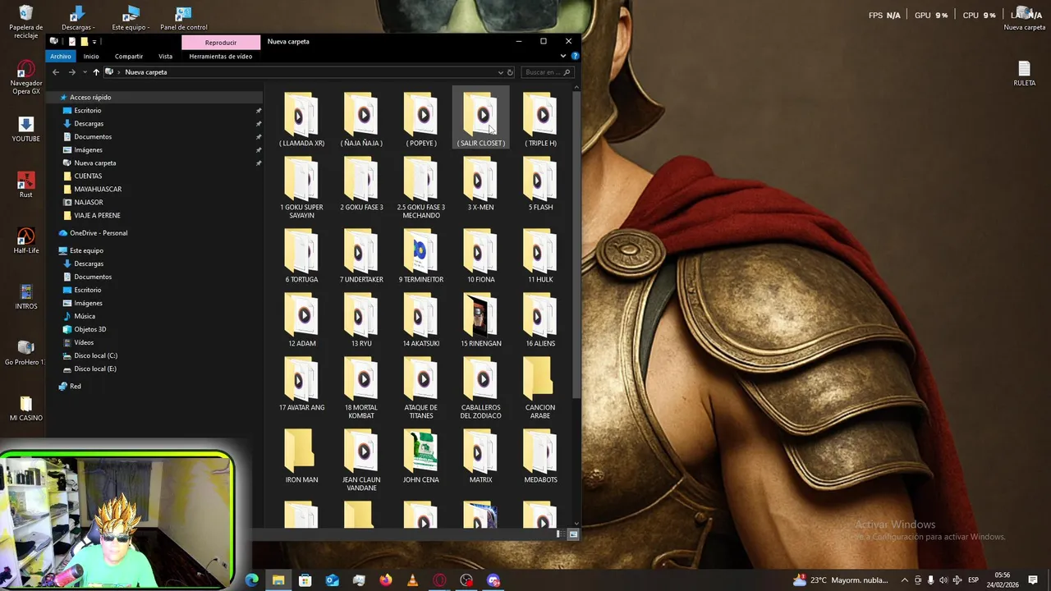Select the JOHN CENA folder
The width and height of the screenshot is (1051, 591).
pos(421,456)
